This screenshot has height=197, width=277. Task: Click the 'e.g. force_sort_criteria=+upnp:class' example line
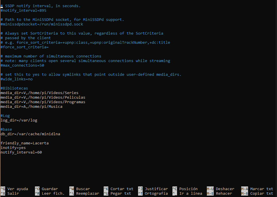[x=85, y=43]
